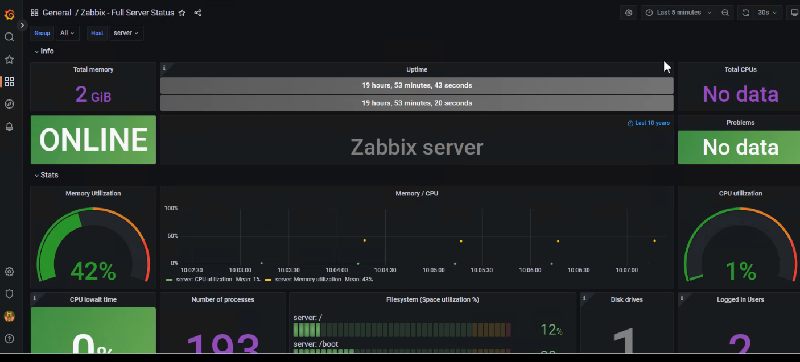Click the Host variable label

(x=97, y=33)
